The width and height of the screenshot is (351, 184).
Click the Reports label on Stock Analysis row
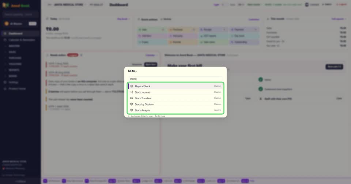[x=218, y=110]
